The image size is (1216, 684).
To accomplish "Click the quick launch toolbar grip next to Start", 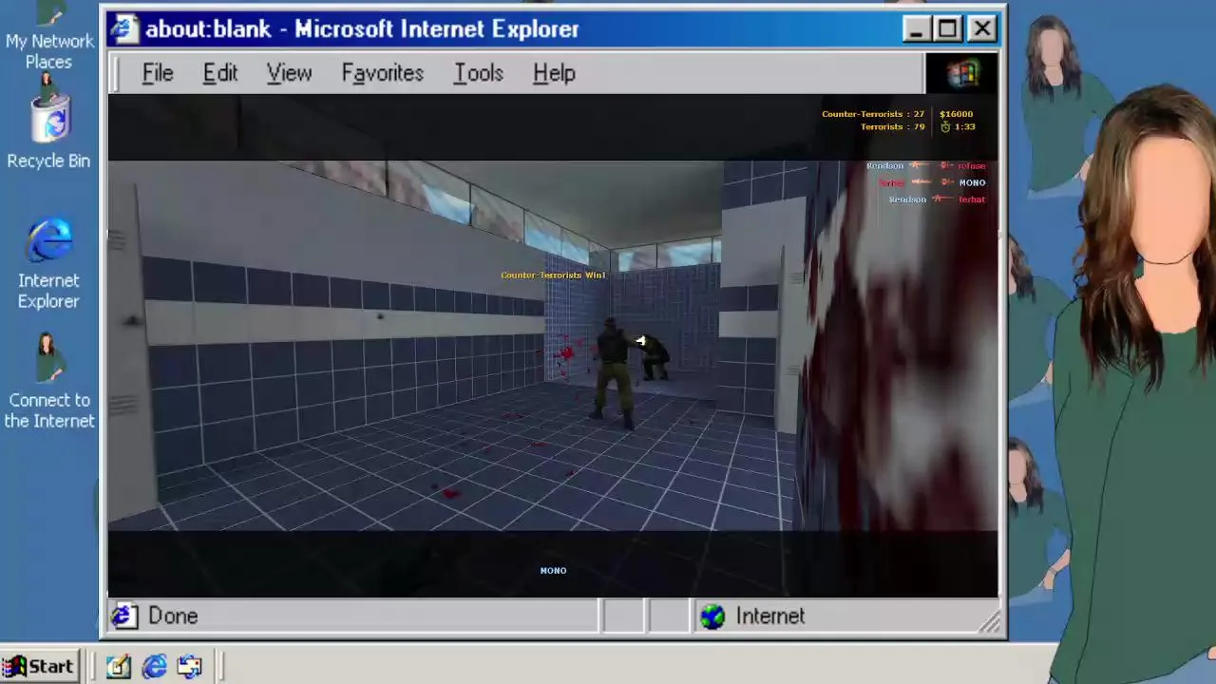I will pyautogui.click(x=91, y=667).
